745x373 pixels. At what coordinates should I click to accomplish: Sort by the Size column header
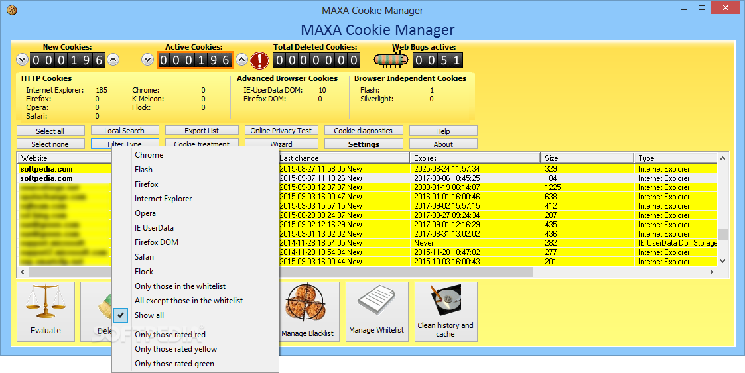click(587, 158)
